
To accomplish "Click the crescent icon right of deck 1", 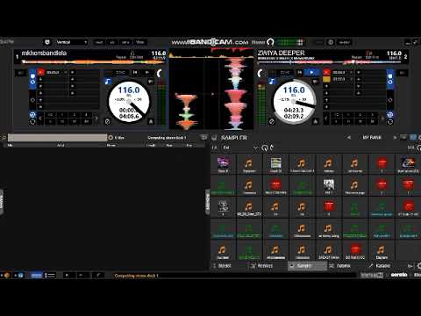I will (160, 73).
